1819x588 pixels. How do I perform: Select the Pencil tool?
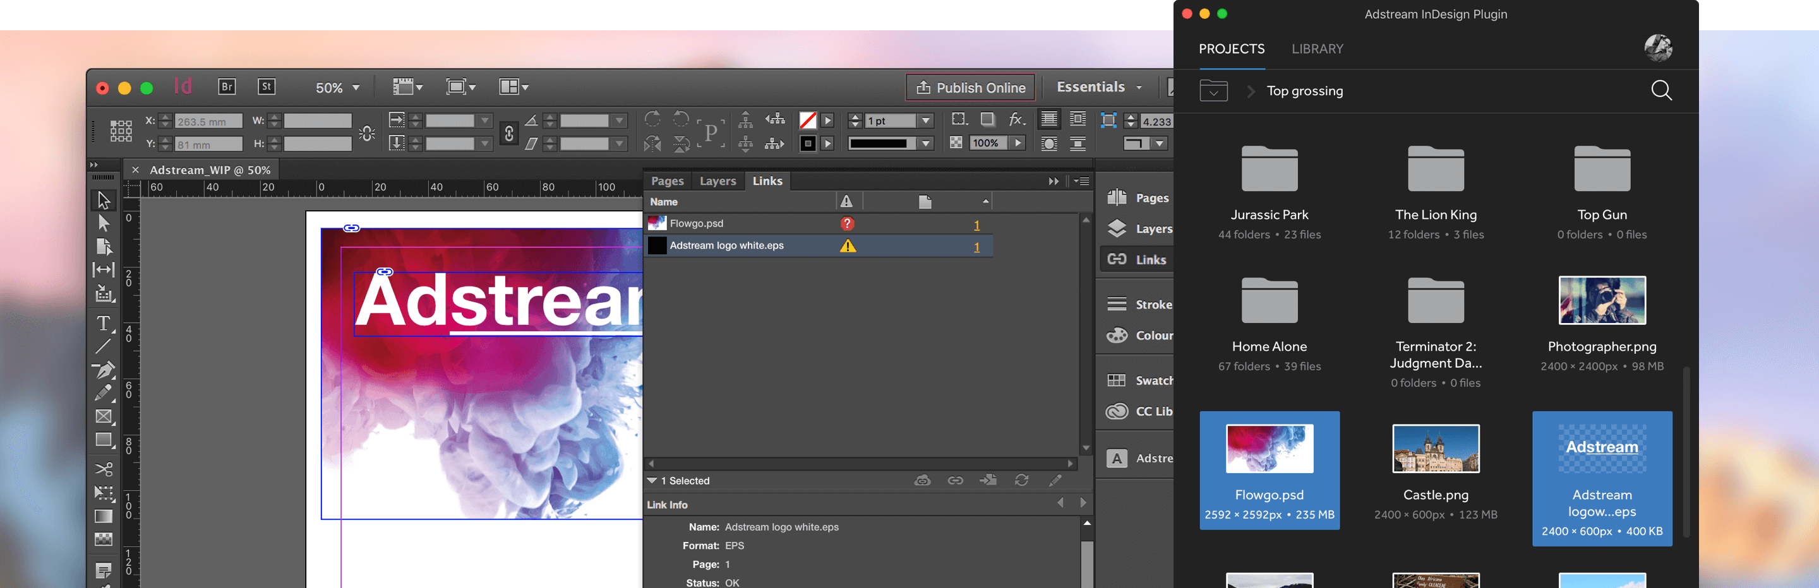pos(104,392)
